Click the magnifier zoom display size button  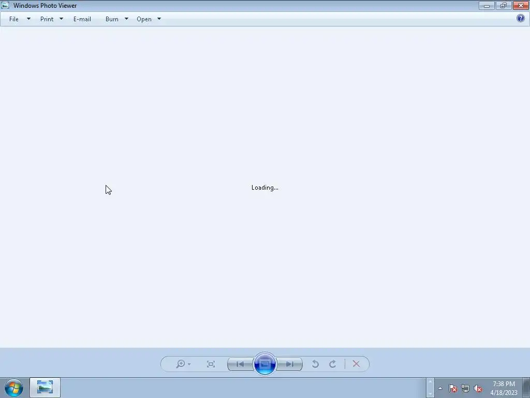pyautogui.click(x=183, y=364)
